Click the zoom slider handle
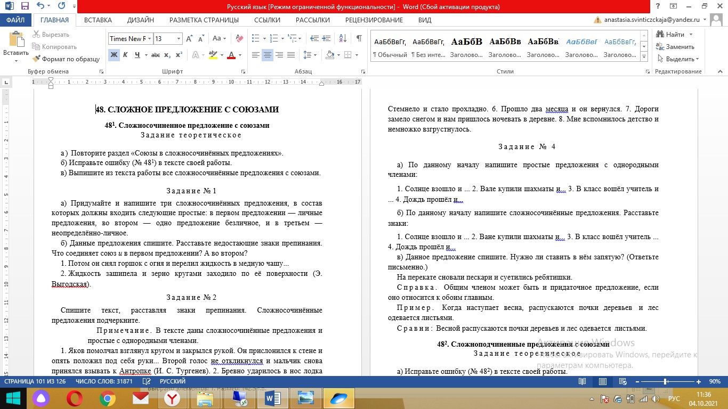Screen dimensions: 728x409 [666, 382]
